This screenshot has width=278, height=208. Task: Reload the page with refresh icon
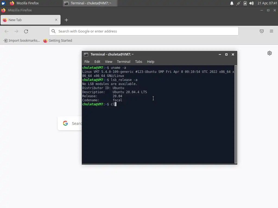26,31
